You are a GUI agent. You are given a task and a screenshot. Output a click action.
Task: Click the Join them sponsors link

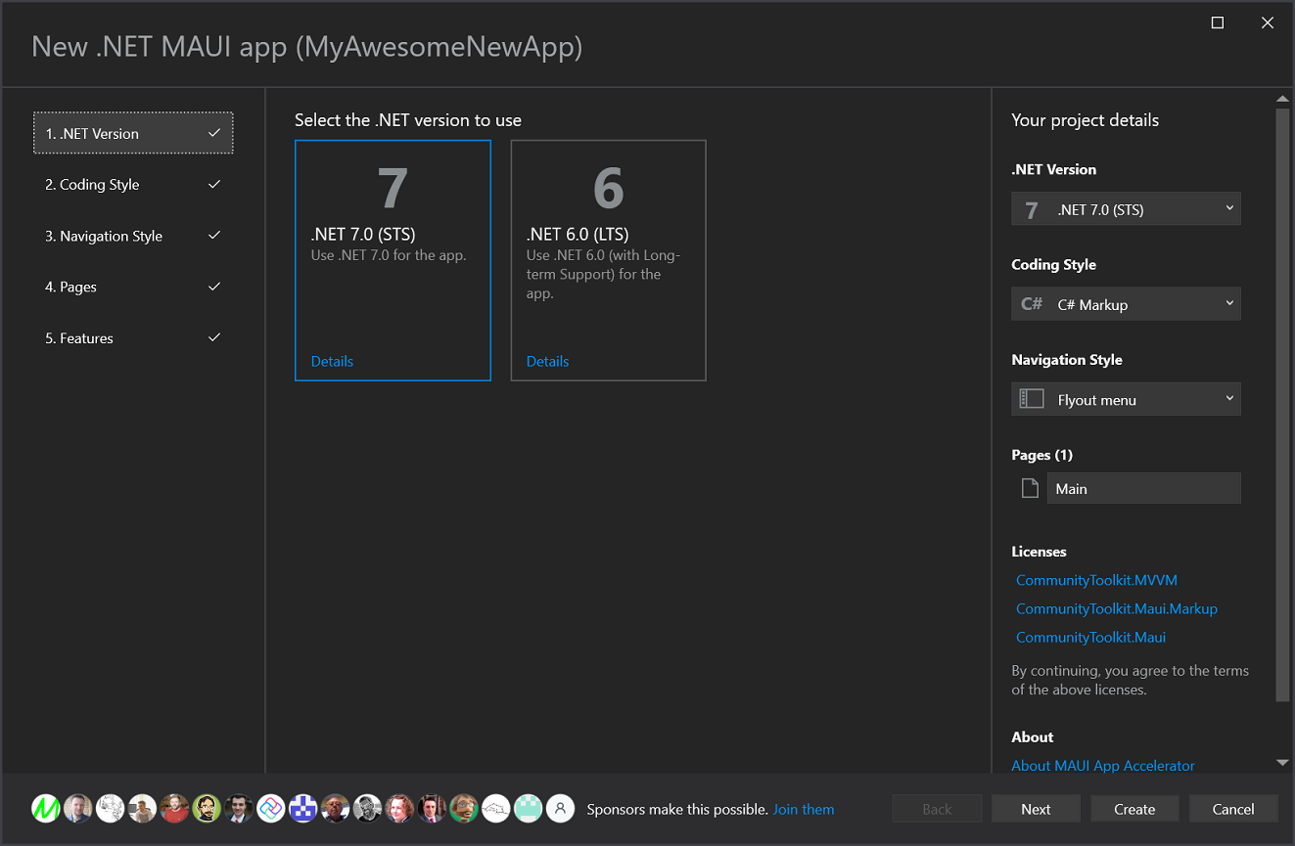coord(804,809)
